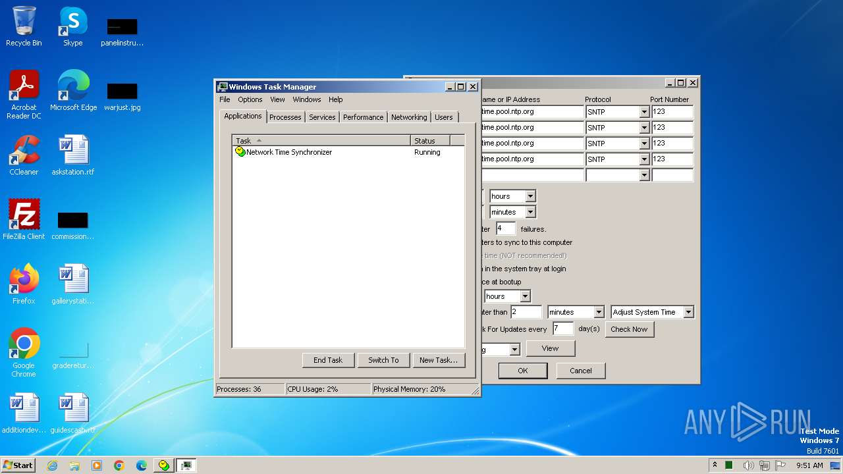Click the View button in settings window

click(550, 348)
